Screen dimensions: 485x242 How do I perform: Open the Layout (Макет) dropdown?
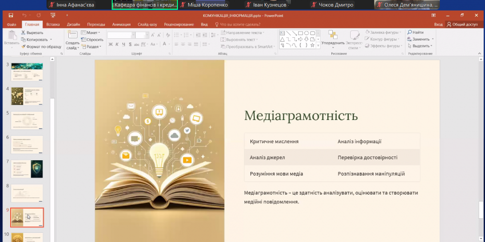click(92, 32)
